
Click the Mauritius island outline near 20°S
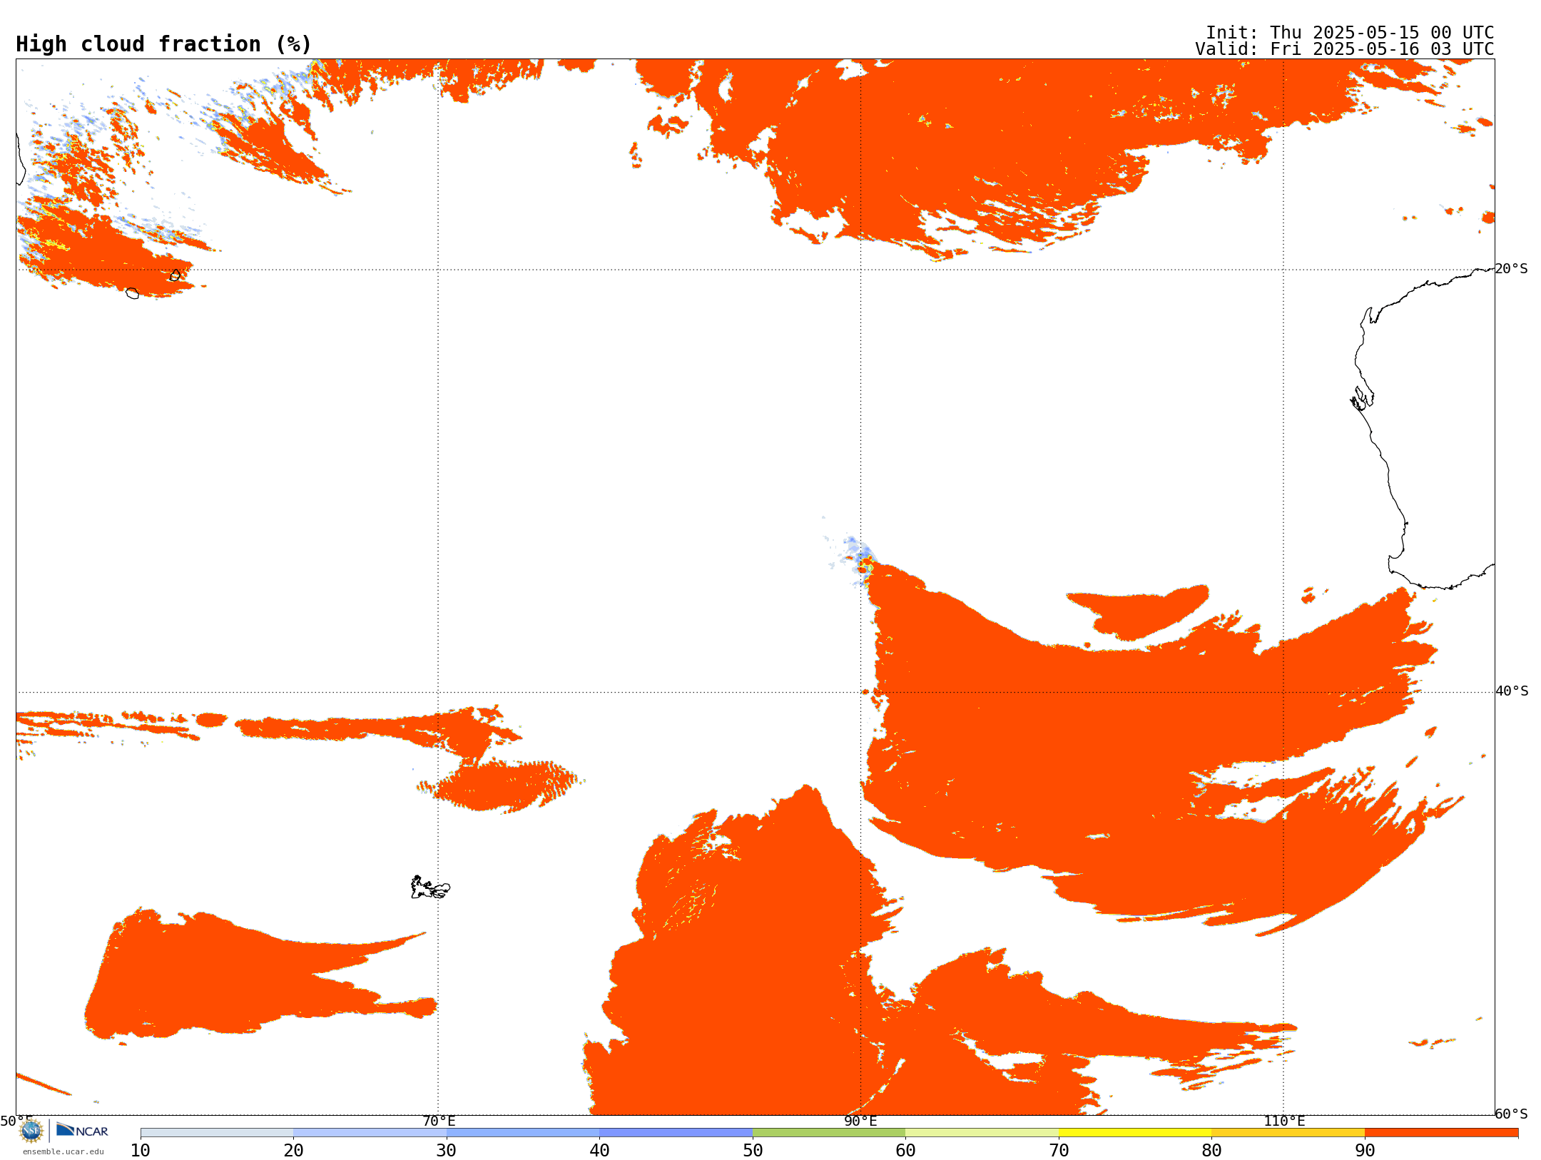tap(176, 275)
